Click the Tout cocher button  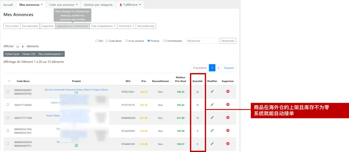pyautogui.click(x=12, y=26)
